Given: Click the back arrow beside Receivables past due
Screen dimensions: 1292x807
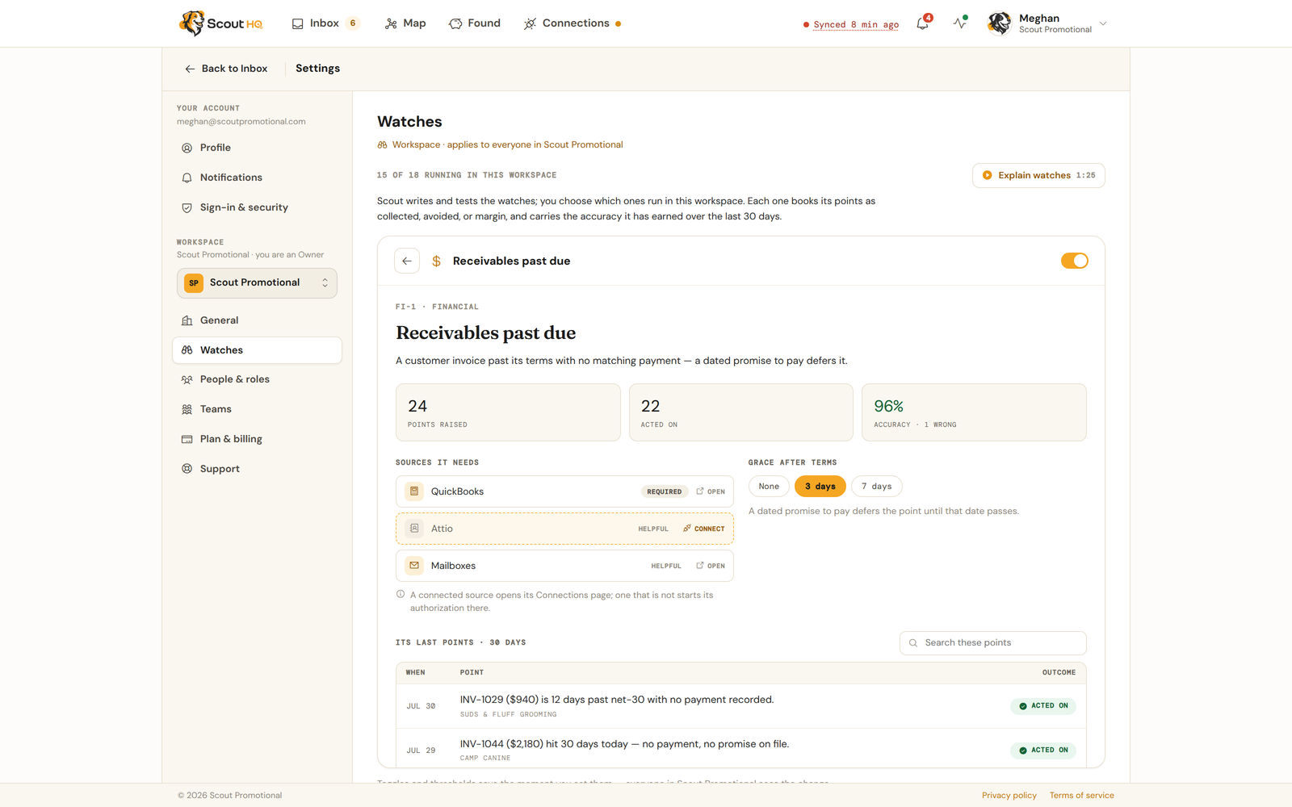Looking at the screenshot, I should pyautogui.click(x=407, y=261).
